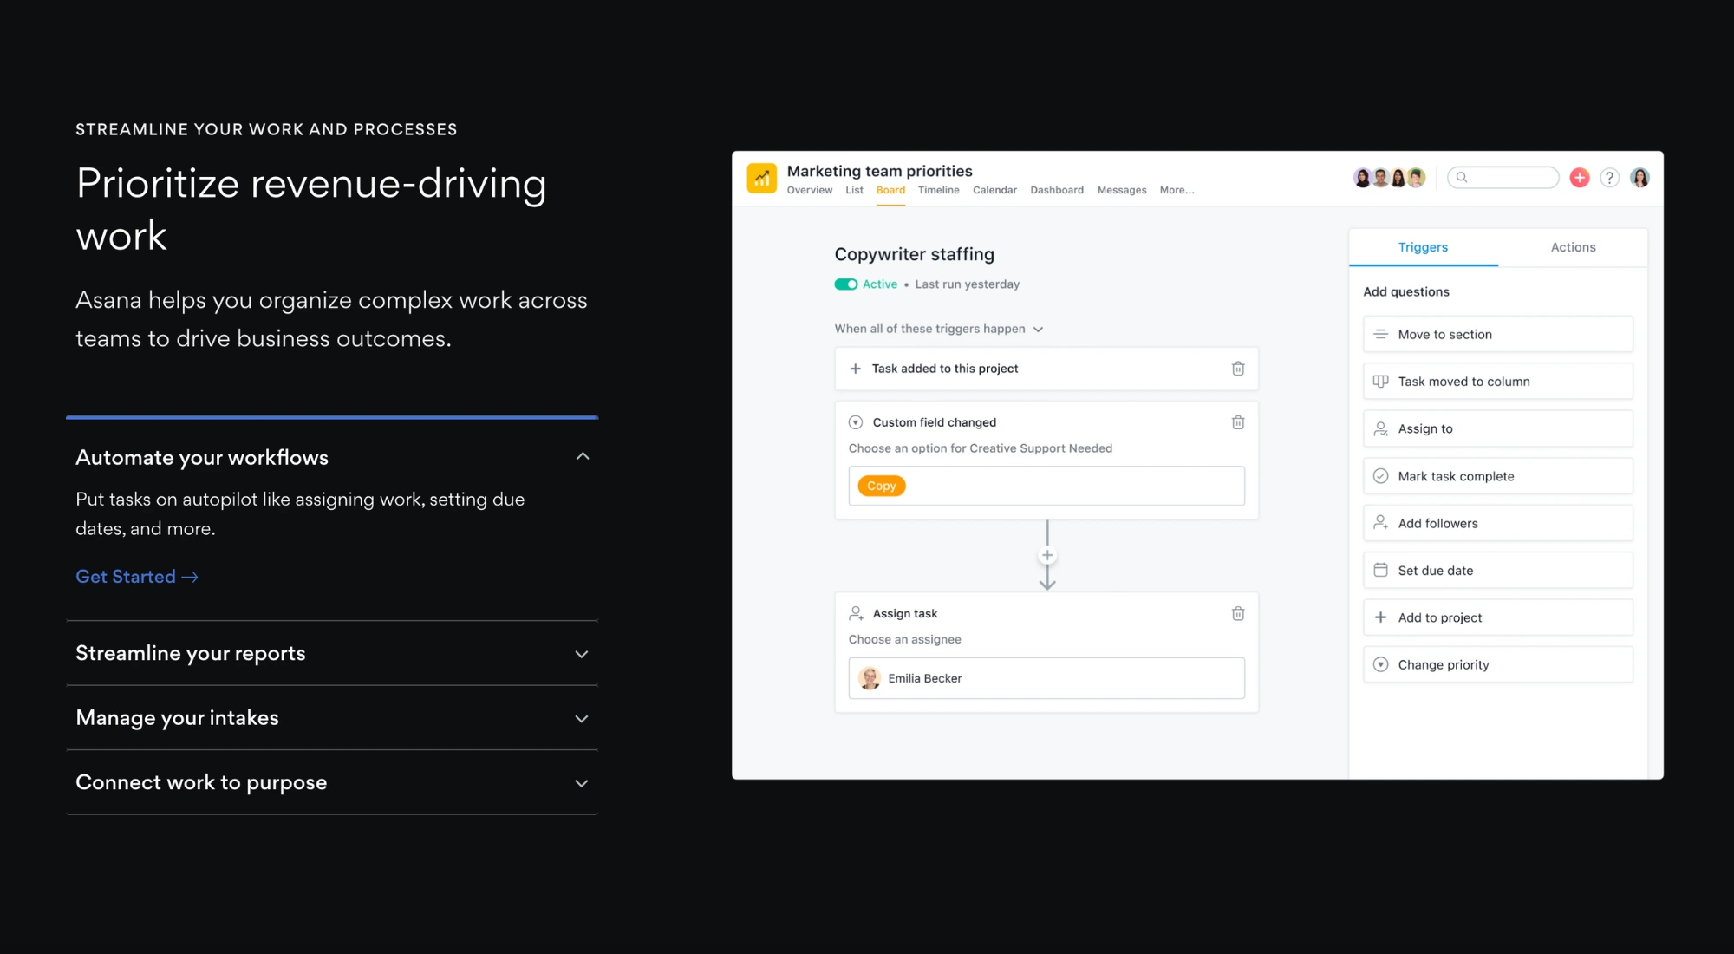Viewport: 1734px width, 954px height.
Task: Click the Add trigger plus button
Action: [x=1046, y=556]
